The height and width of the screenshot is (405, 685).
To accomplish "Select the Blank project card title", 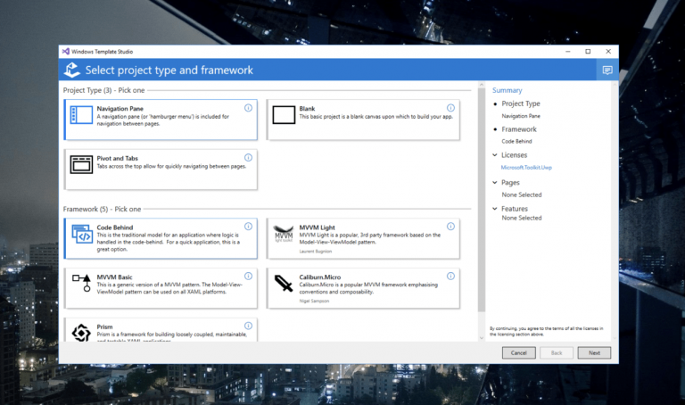I will [x=307, y=108].
